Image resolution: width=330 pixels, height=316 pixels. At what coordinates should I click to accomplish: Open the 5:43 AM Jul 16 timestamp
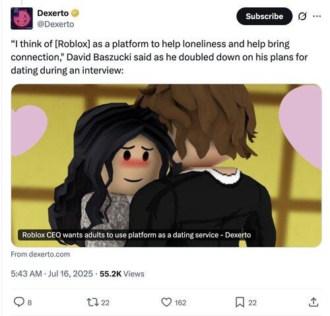(51, 274)
